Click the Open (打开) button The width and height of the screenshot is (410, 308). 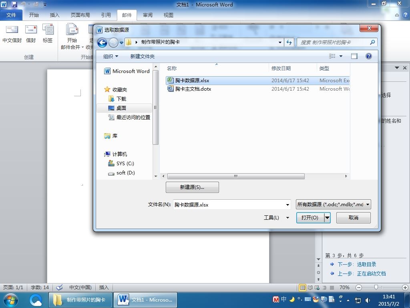coord(310,218)
